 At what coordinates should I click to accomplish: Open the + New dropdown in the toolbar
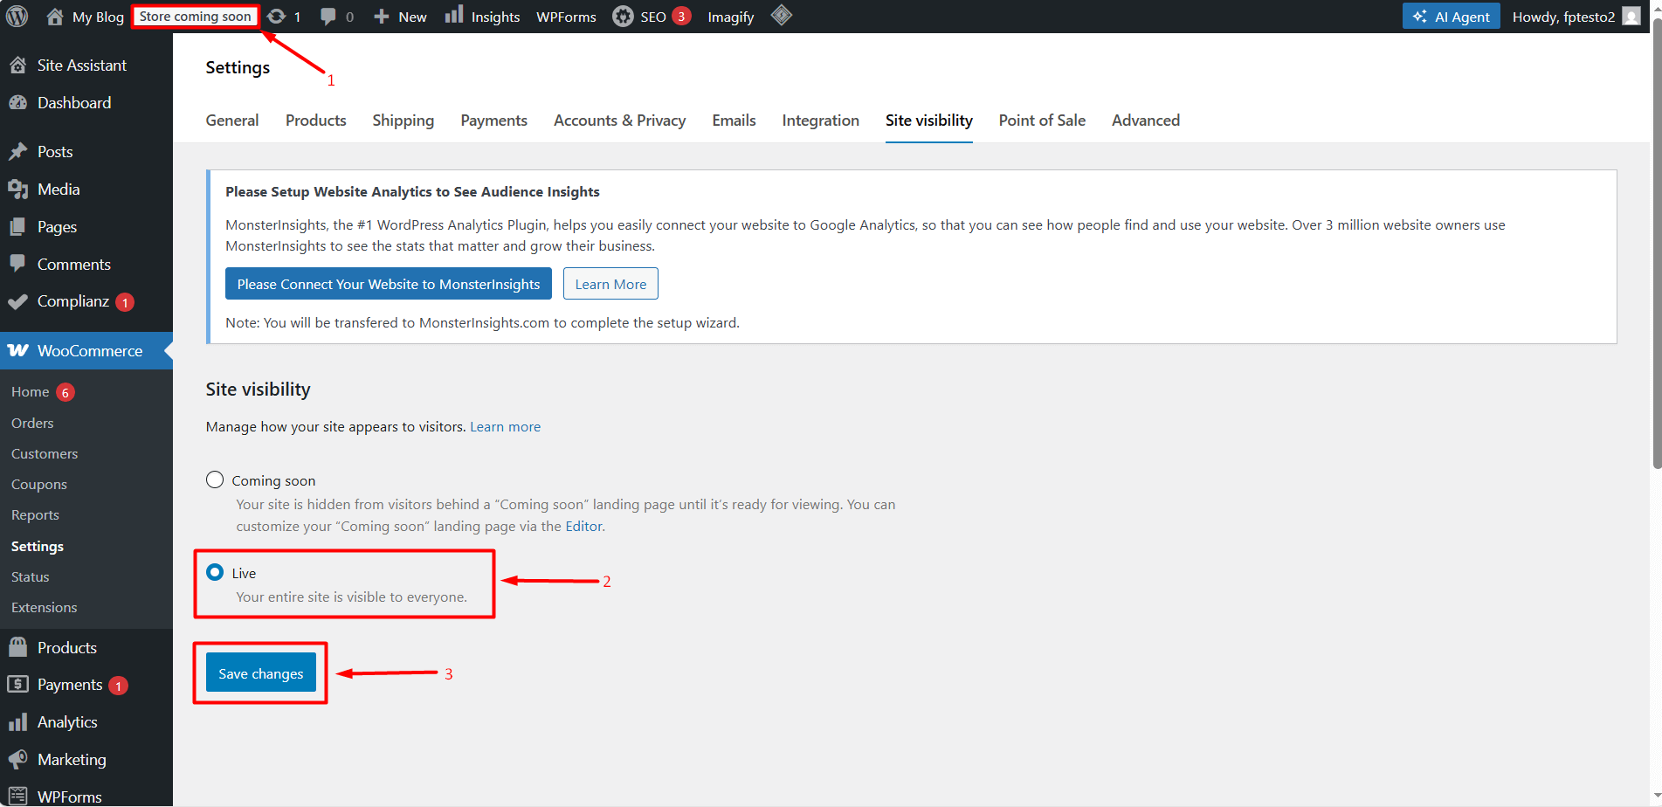pyautogui.click(x=399, y=16)
